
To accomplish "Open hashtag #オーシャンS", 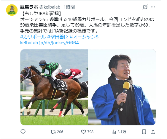I will tap(84, 37).
